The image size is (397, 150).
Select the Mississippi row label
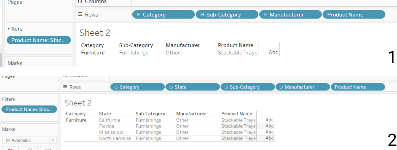tap(111, 132)
